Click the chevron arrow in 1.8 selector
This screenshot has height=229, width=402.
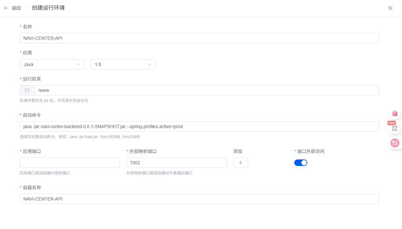[149, 64]
